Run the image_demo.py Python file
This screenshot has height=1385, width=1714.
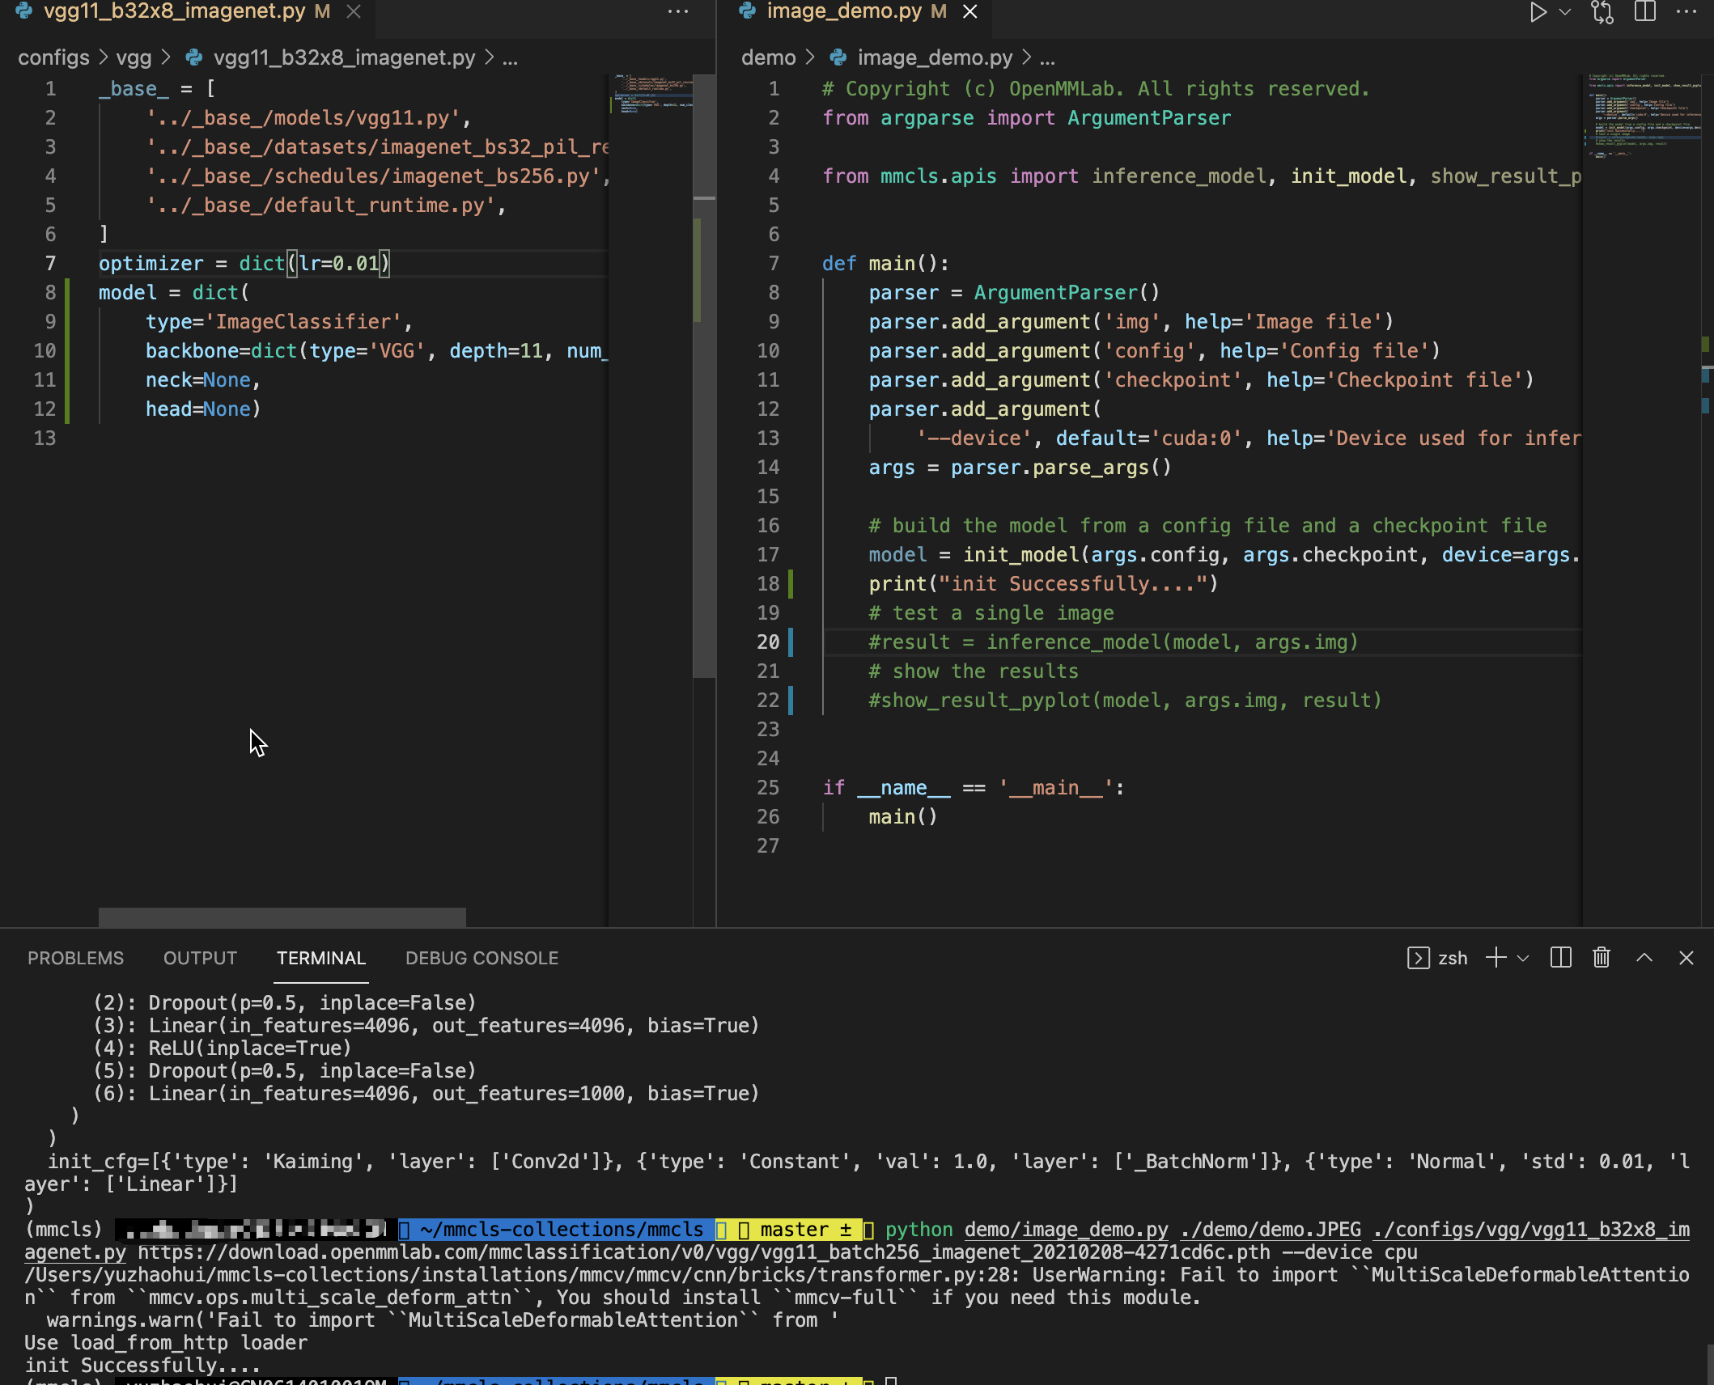click(x=1537, y=12)
